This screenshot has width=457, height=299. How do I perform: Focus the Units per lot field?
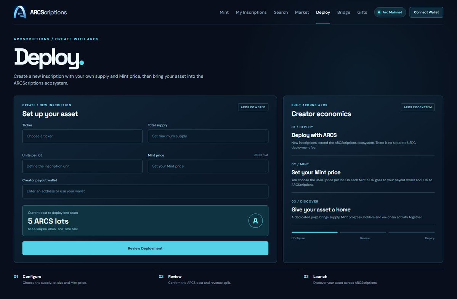point(82,166)
